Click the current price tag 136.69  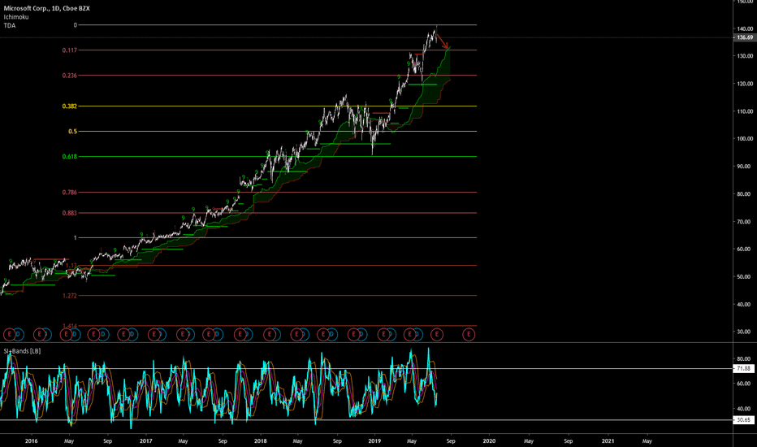click(x=745, y=37)
